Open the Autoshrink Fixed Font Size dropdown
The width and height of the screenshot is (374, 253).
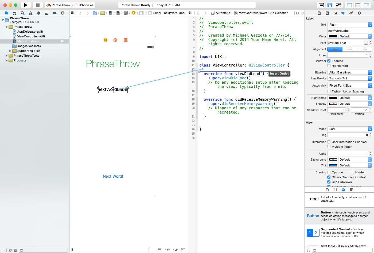point(349,85)
